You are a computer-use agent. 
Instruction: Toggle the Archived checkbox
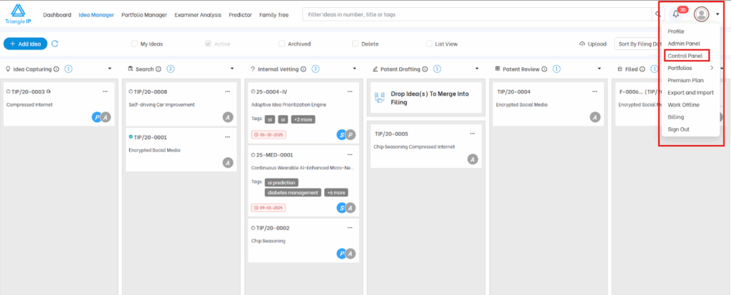coord(282,44)
